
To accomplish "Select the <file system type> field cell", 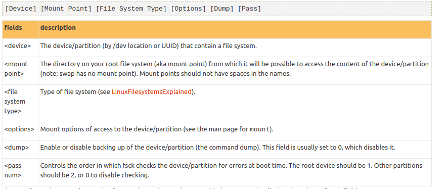I will coord(20,104).
